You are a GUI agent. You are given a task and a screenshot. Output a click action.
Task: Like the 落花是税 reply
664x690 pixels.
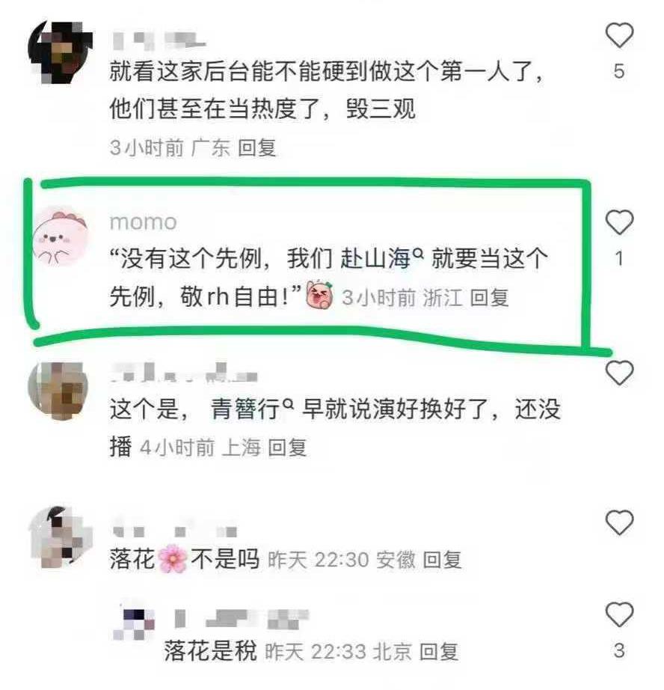click(x=620, y=614)
